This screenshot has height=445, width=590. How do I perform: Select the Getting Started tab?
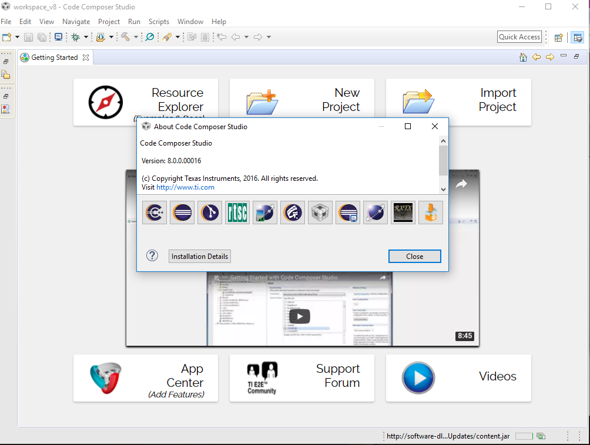coord(55,57)
